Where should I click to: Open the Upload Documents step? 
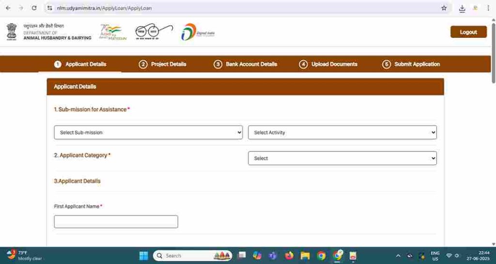coord(328,64)
